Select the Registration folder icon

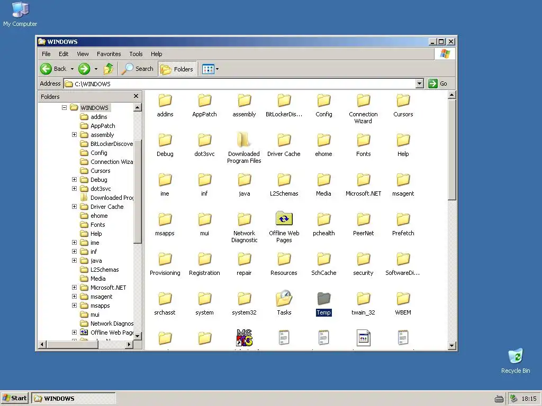pyautogui.click(x=204, y=259)
